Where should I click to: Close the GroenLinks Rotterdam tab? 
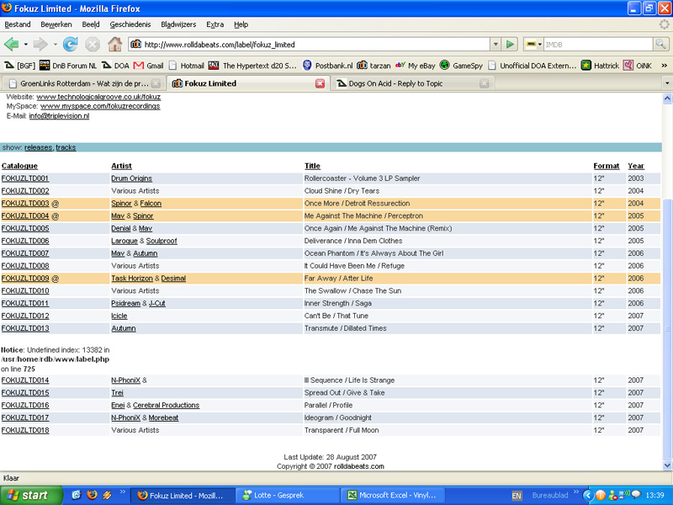[156, 83]
